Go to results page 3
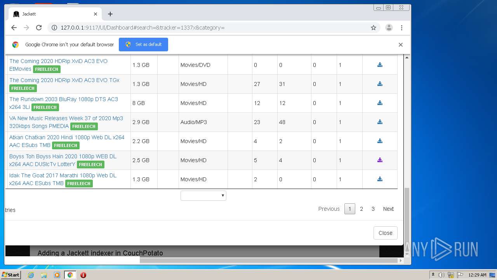Screen dimensions: 497x280 [373, 209]
